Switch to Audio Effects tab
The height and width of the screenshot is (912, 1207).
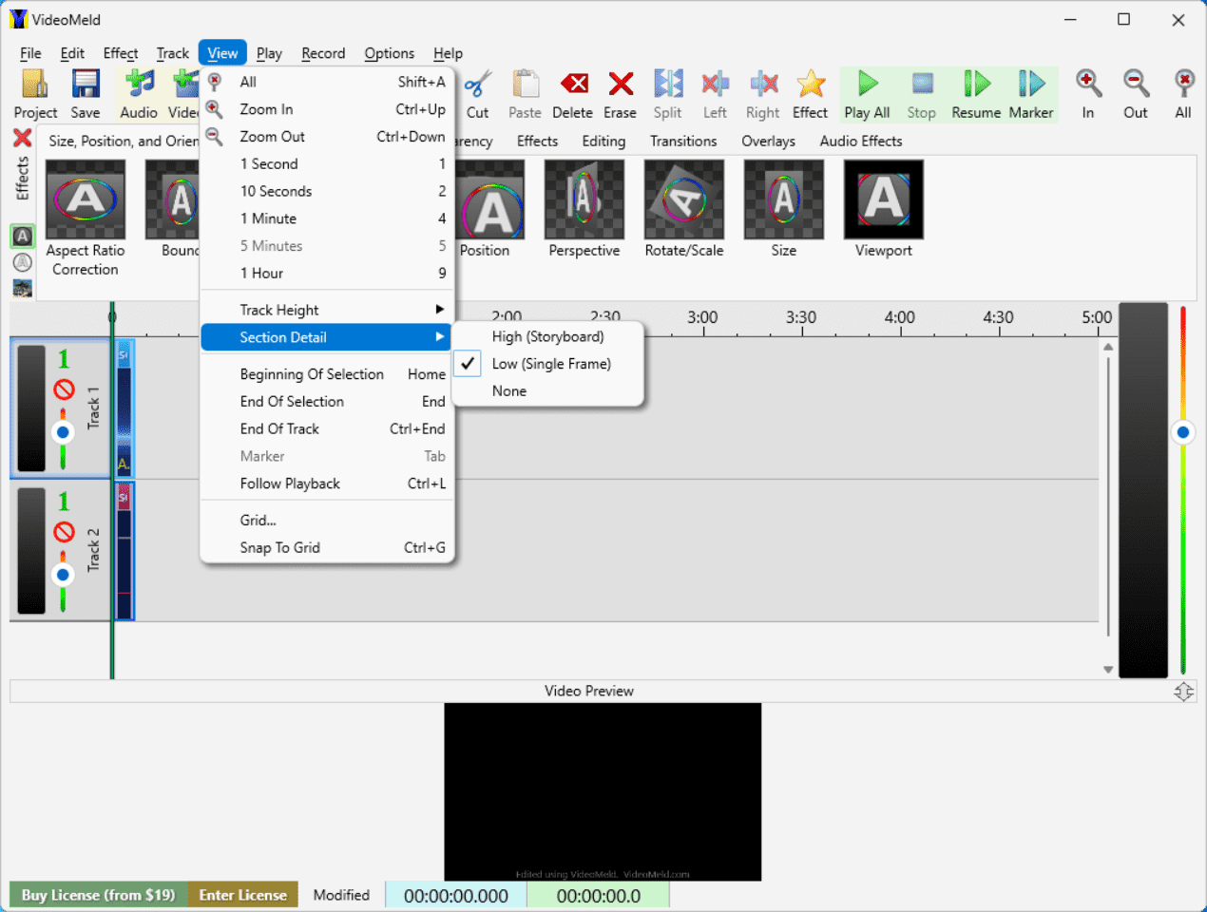coord(861,141)
